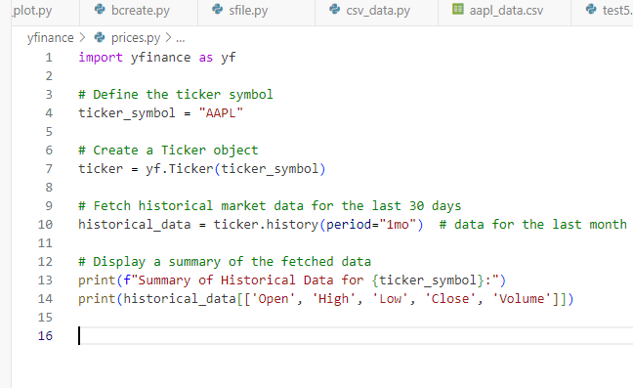Screen dimensions: 633x388
Task: Click comment '# Fetch historical market data'
Action: pos(270,206)
